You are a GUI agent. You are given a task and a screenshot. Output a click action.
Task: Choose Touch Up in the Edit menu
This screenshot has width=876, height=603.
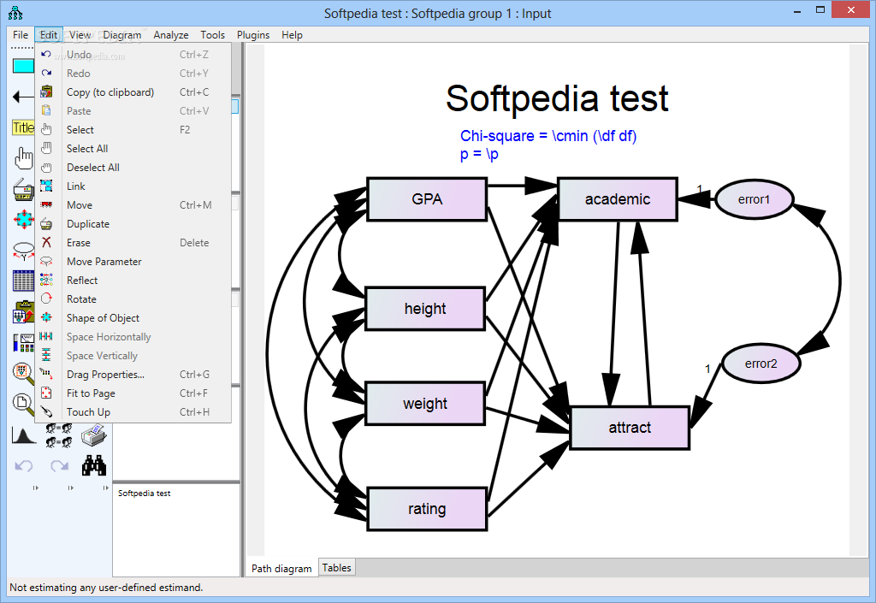tap(133, 412)
